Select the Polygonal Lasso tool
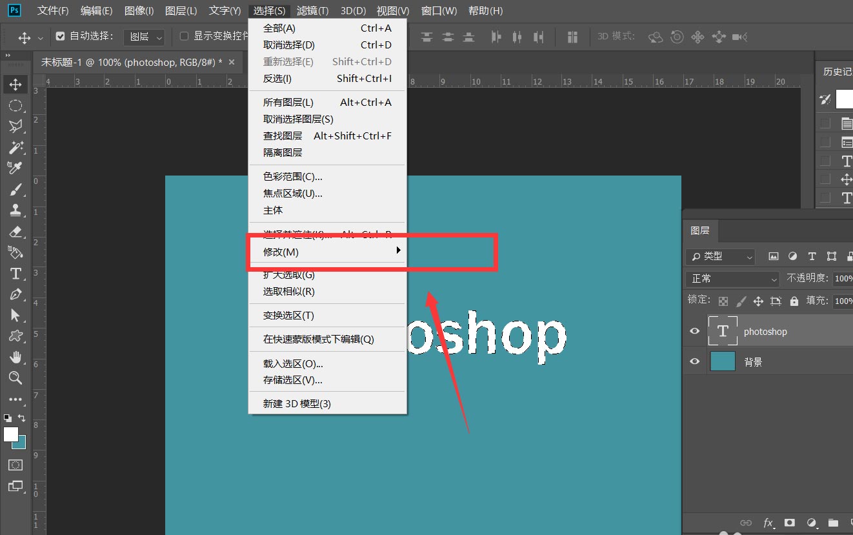Image resolution: width=853 pixels, height=535 pixels. [x=15, y=126]
